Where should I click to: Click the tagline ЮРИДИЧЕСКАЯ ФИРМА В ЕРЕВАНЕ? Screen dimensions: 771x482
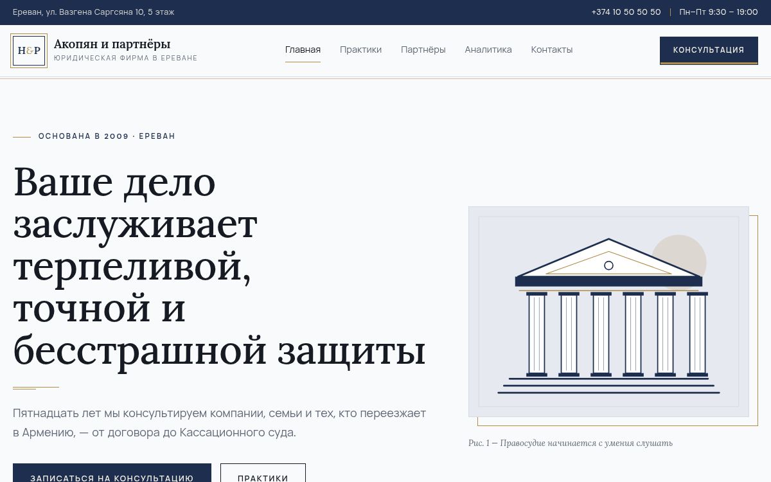(125, 58)
